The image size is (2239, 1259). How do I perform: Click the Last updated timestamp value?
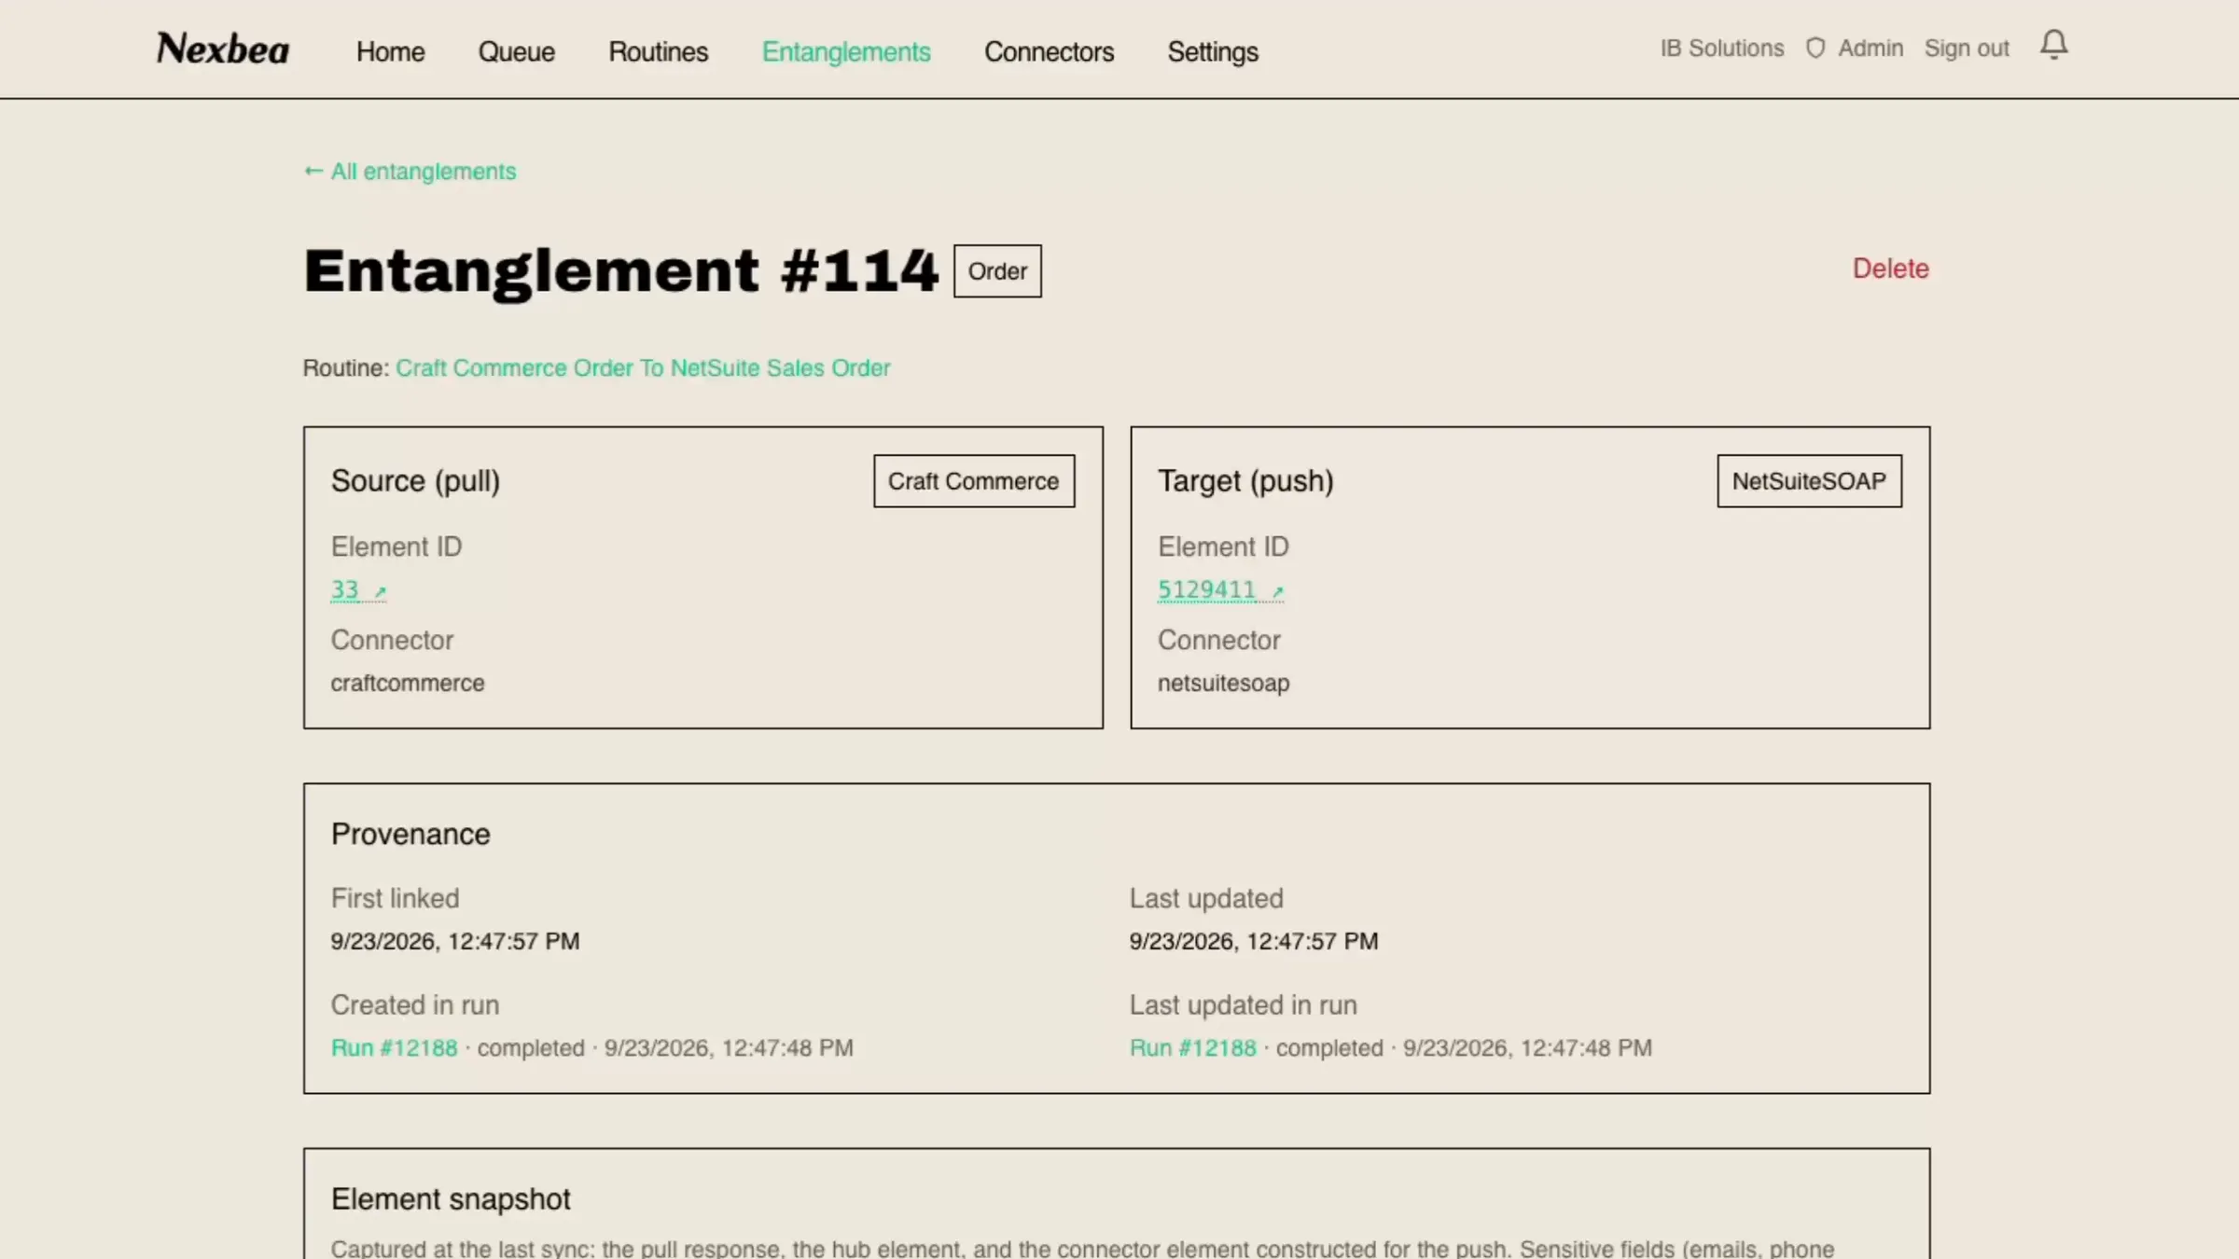click(x=1253, y=942)
